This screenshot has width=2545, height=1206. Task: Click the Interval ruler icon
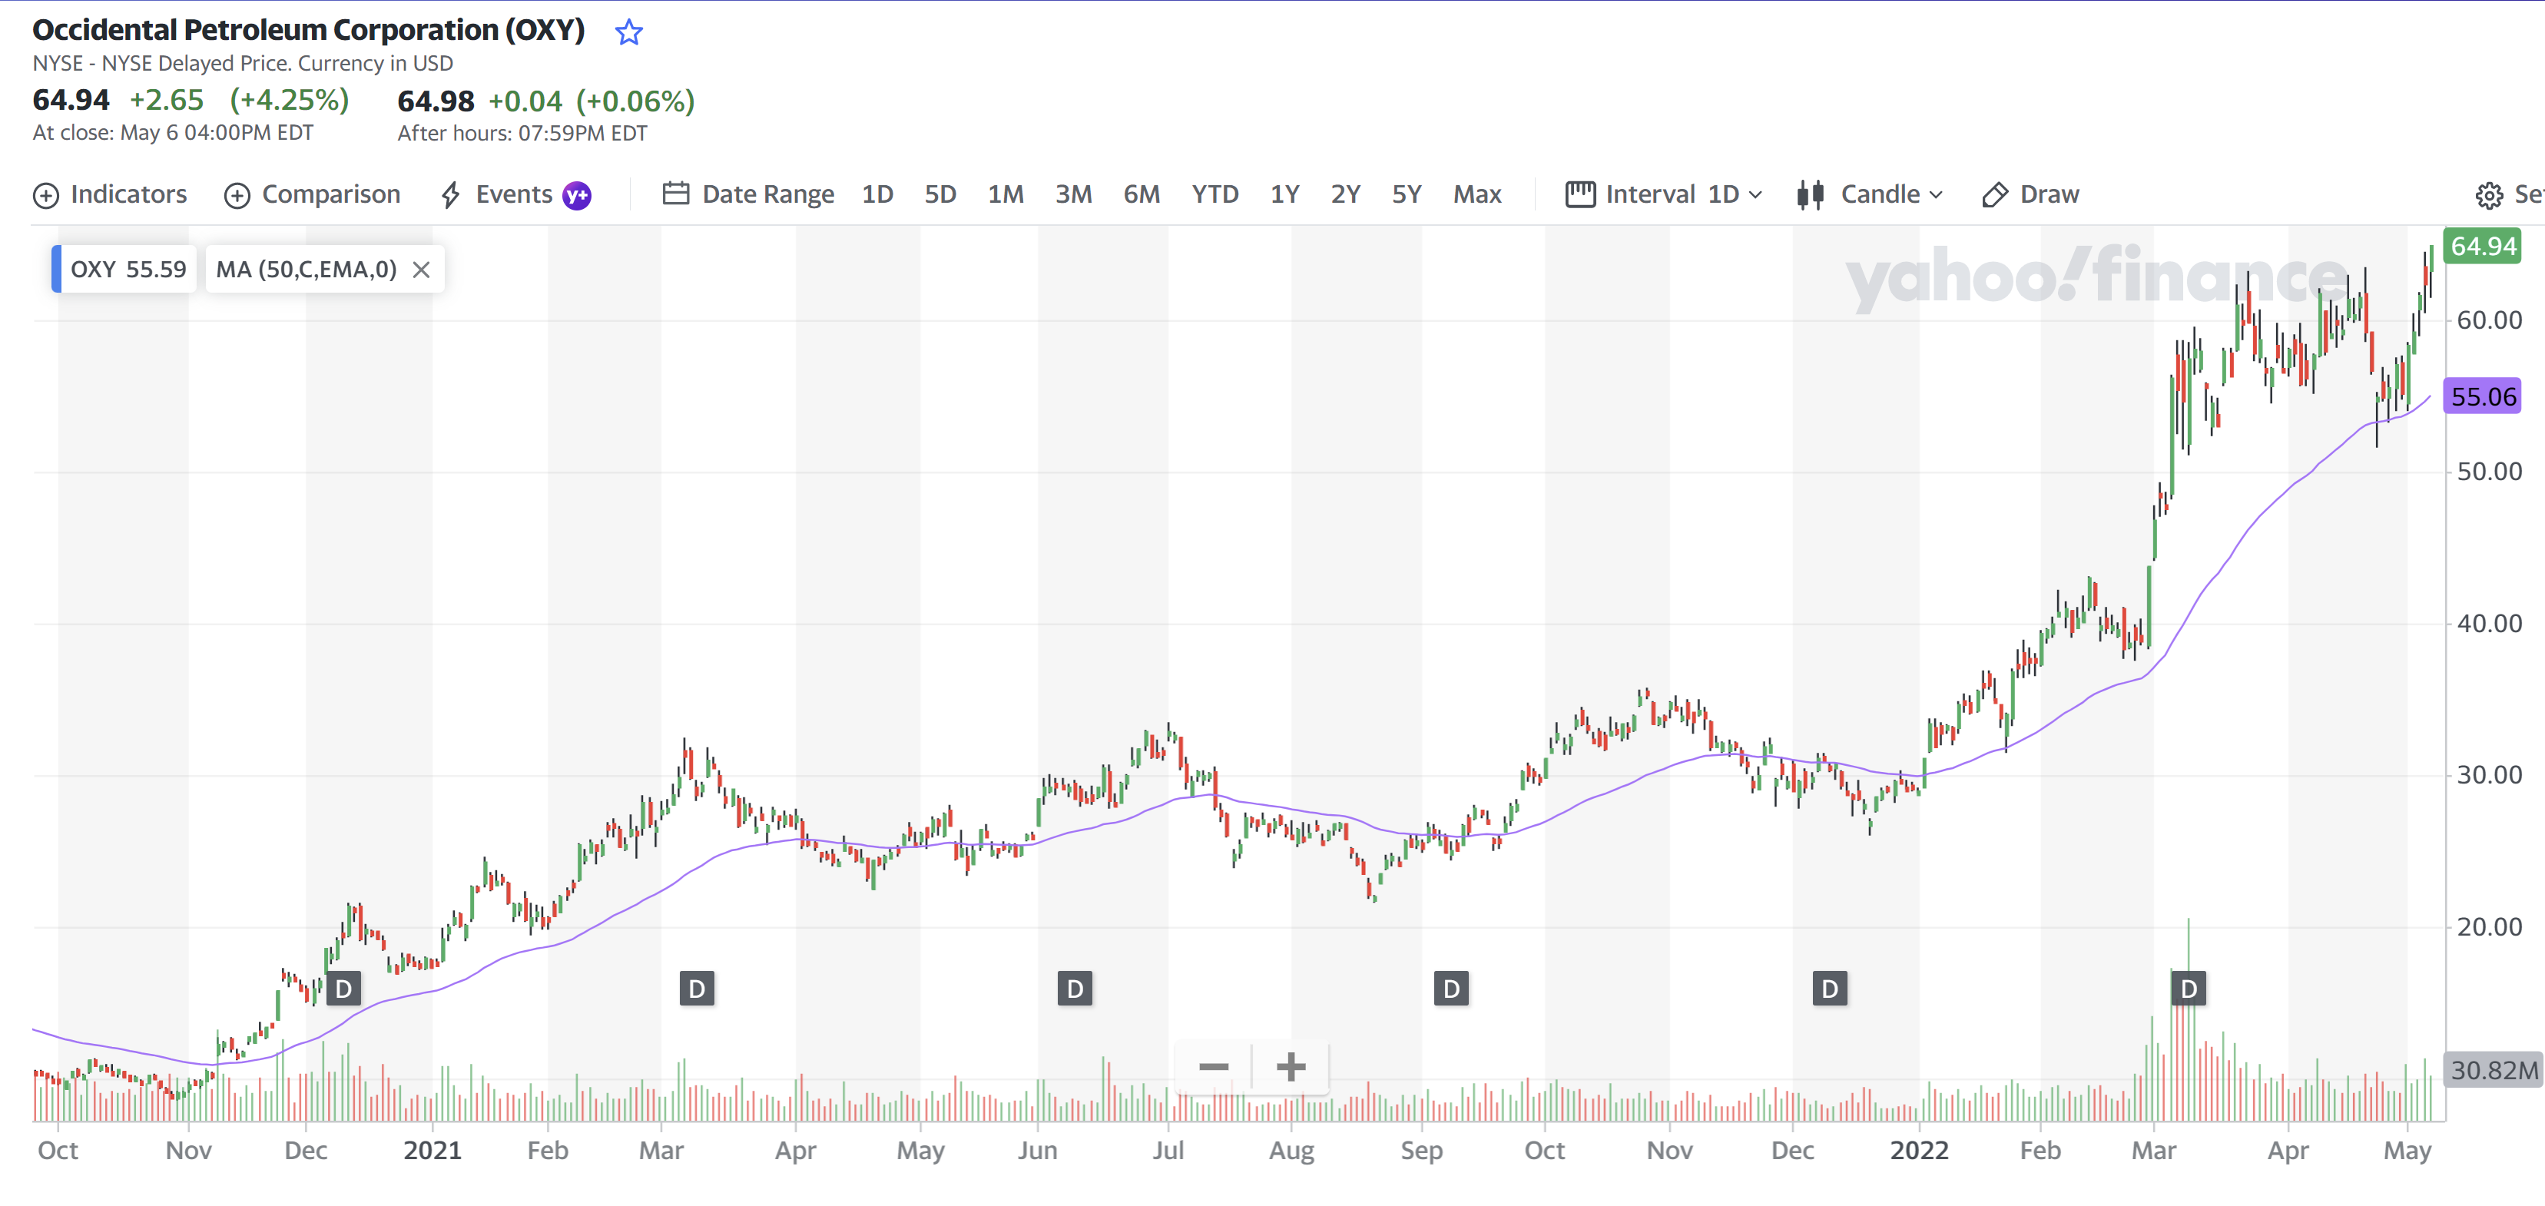pos(1579,194)
